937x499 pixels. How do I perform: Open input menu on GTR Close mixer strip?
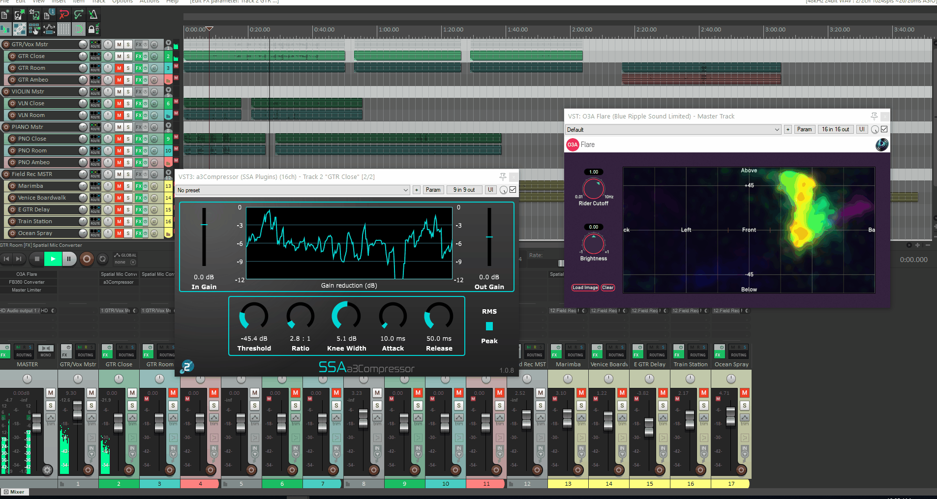coord(132,451)
